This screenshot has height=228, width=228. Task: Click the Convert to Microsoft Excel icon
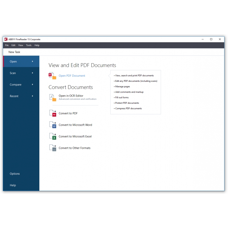[53, 136]
